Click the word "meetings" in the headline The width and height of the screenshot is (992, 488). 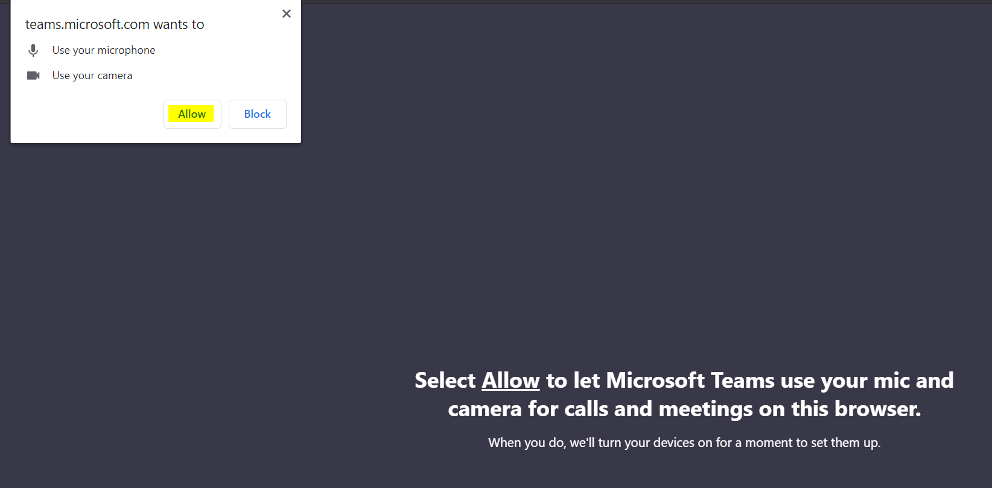[705, 409]
